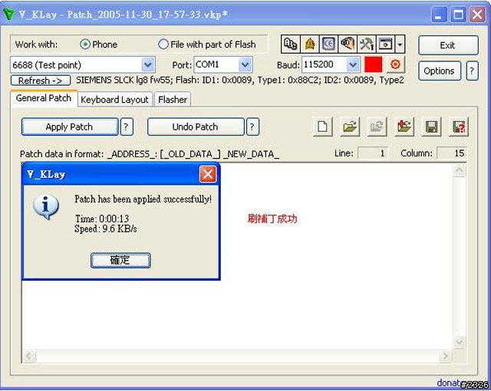Viewport: 491px width, 391px height.
Task: Click the SIEMENS SLCK flash info text
Action: pyautogui.click(x=240, y=80)
